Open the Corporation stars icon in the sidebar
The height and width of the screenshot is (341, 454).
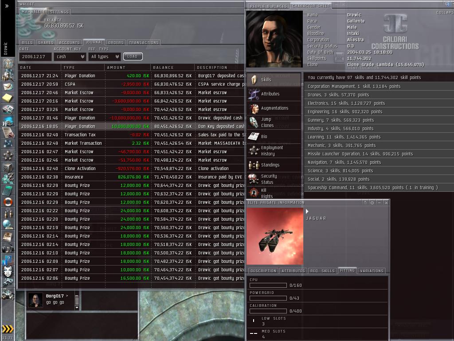[x=8, y=155]
